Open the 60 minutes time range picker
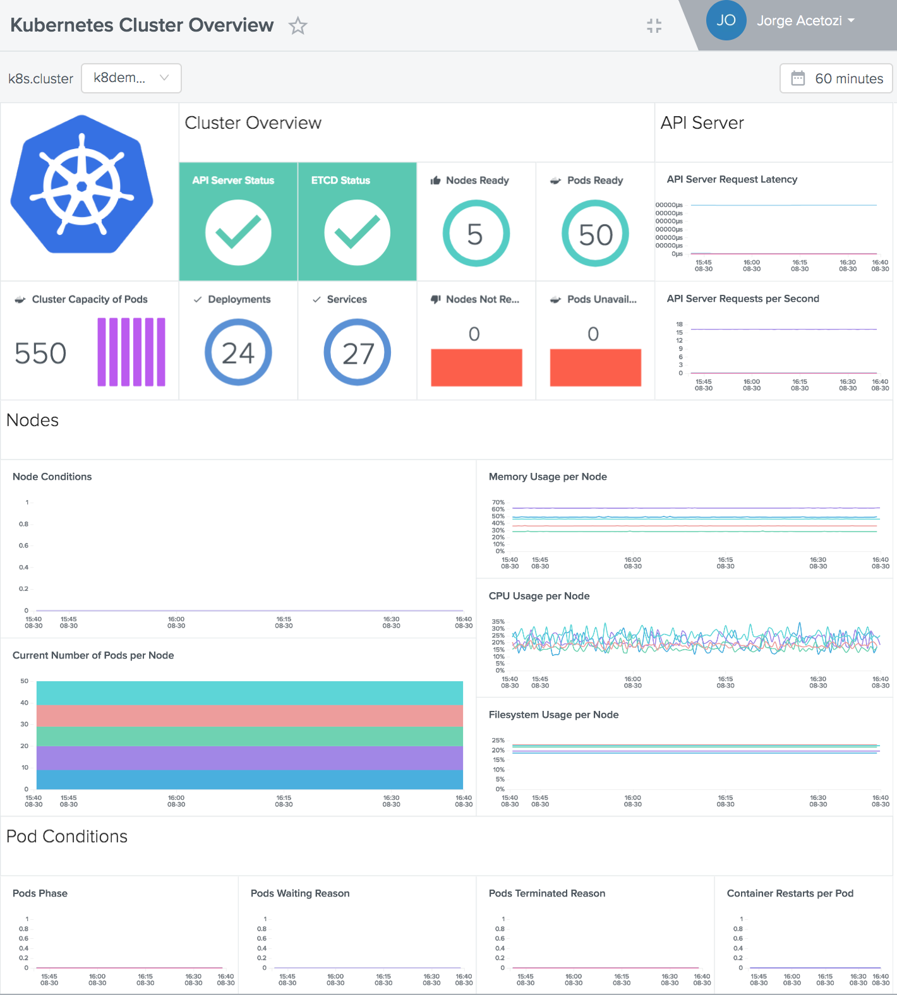Image resolution: width=897 pixels, height=995 pixels. 836,79
